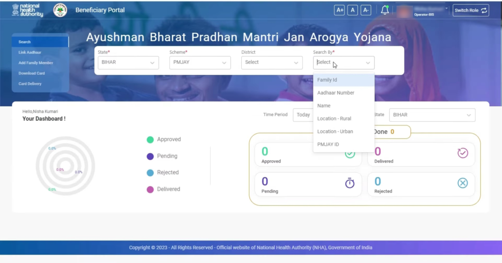Click the Done 0 tab label

[384, 132]
